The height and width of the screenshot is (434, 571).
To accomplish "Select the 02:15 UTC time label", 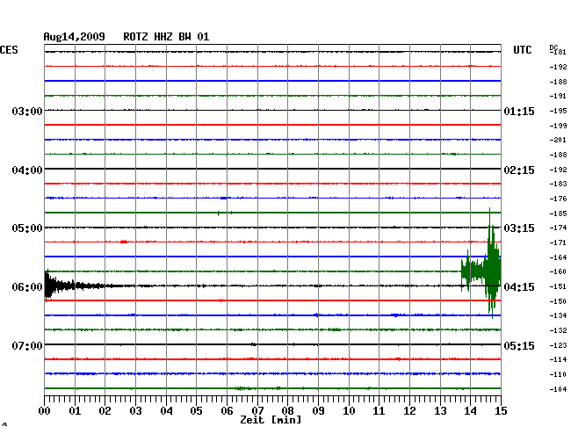I will click(519, 170).
